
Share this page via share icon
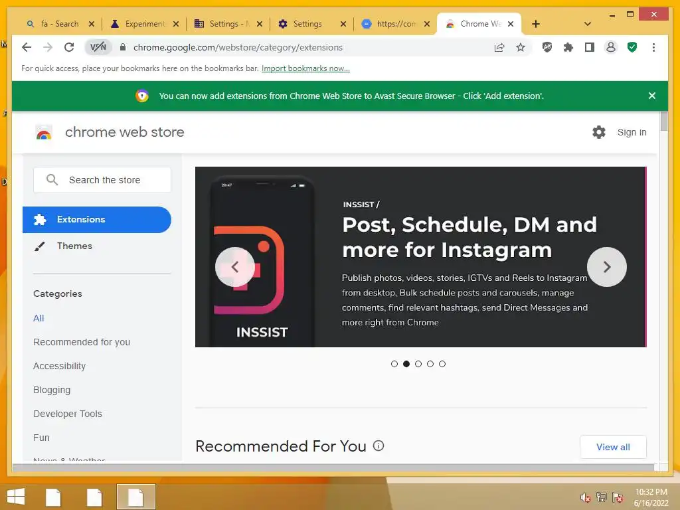[499, 47]
